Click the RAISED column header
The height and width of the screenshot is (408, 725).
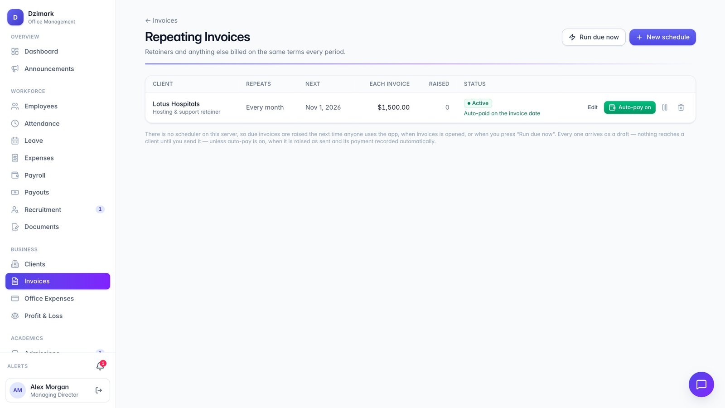pos(439,84)
